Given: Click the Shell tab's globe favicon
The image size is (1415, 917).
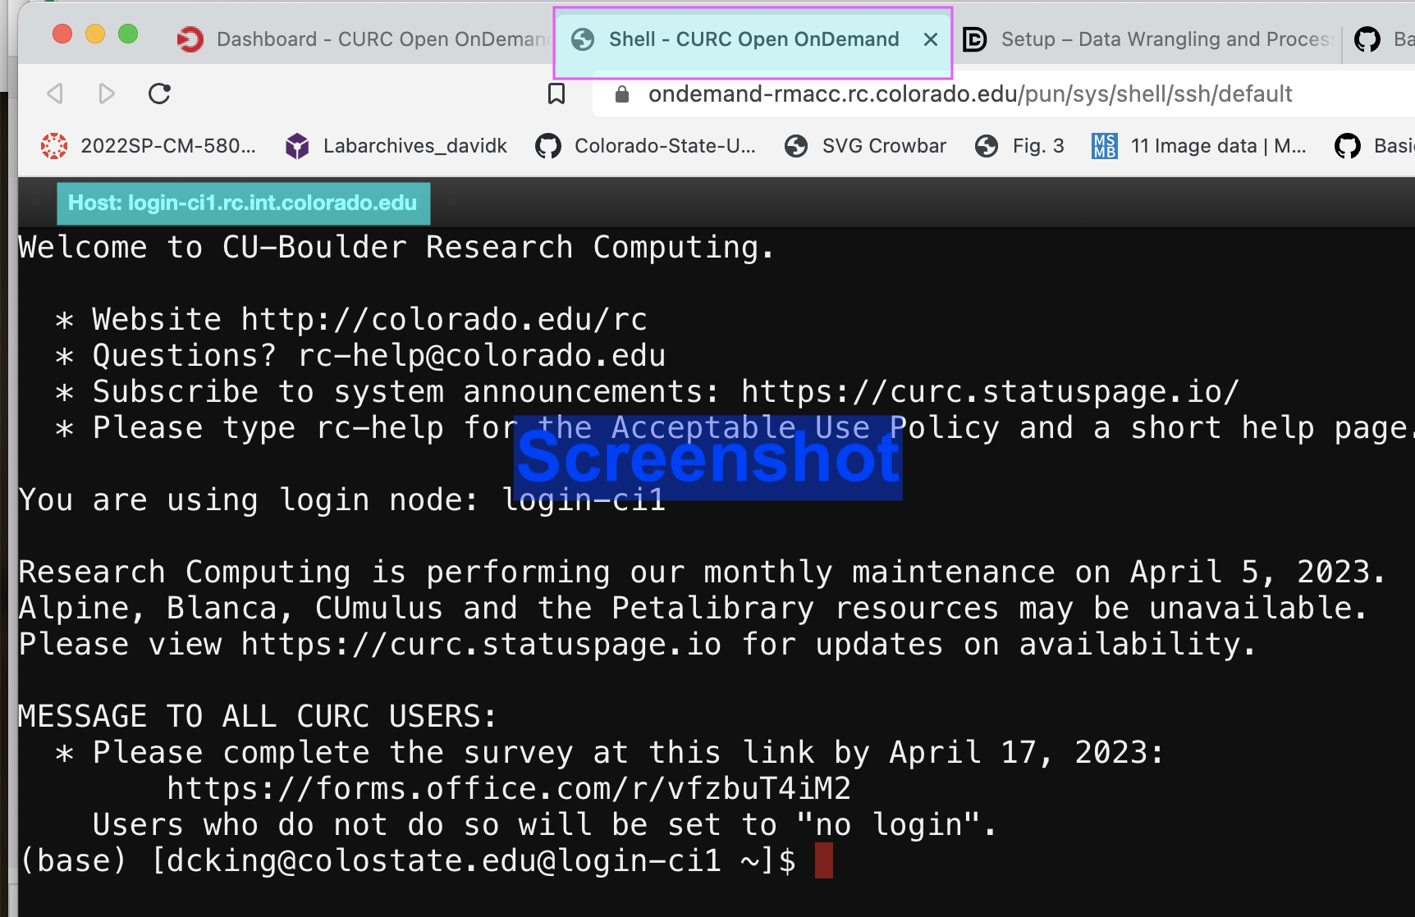Looking at the screenshot, I should point(583,39).
